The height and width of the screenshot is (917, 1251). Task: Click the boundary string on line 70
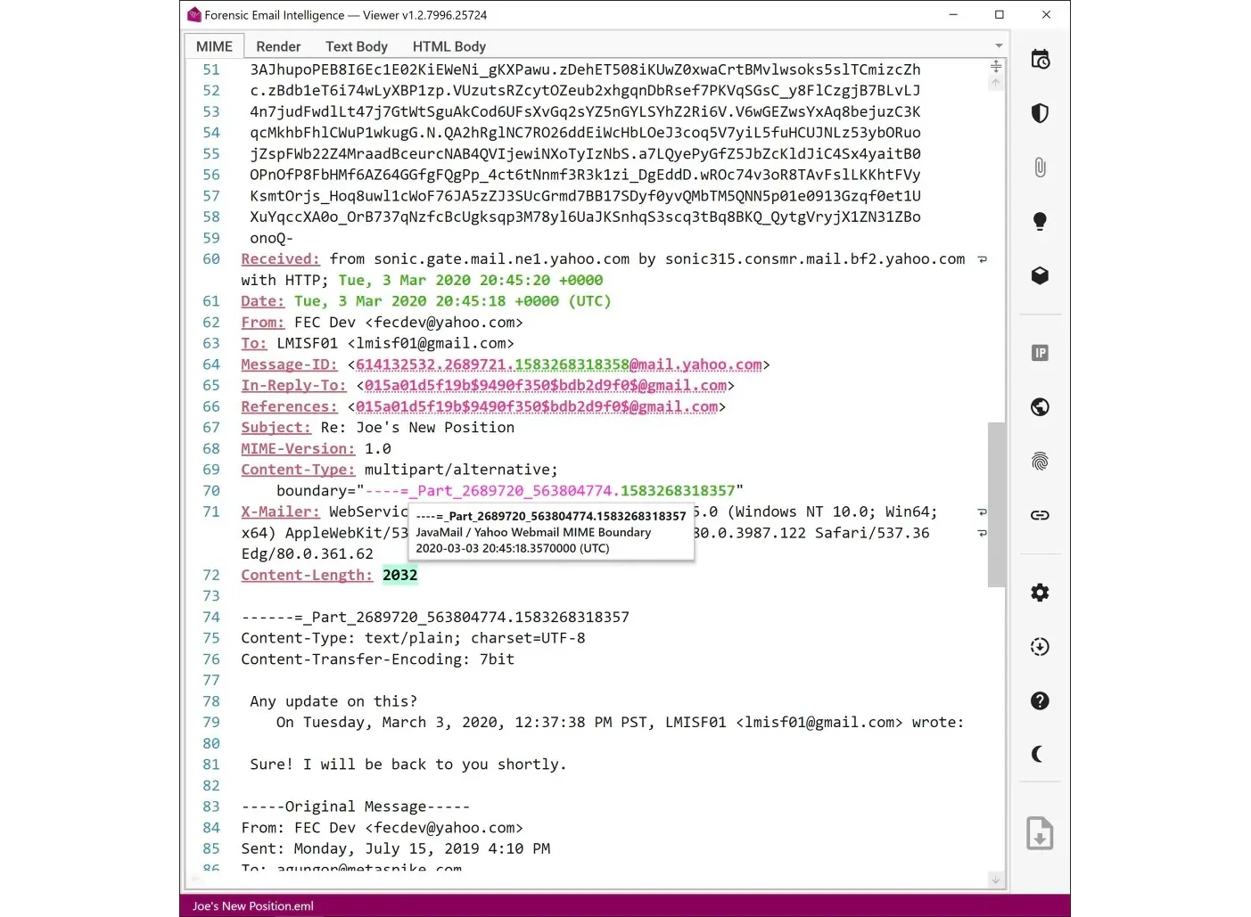549,491
